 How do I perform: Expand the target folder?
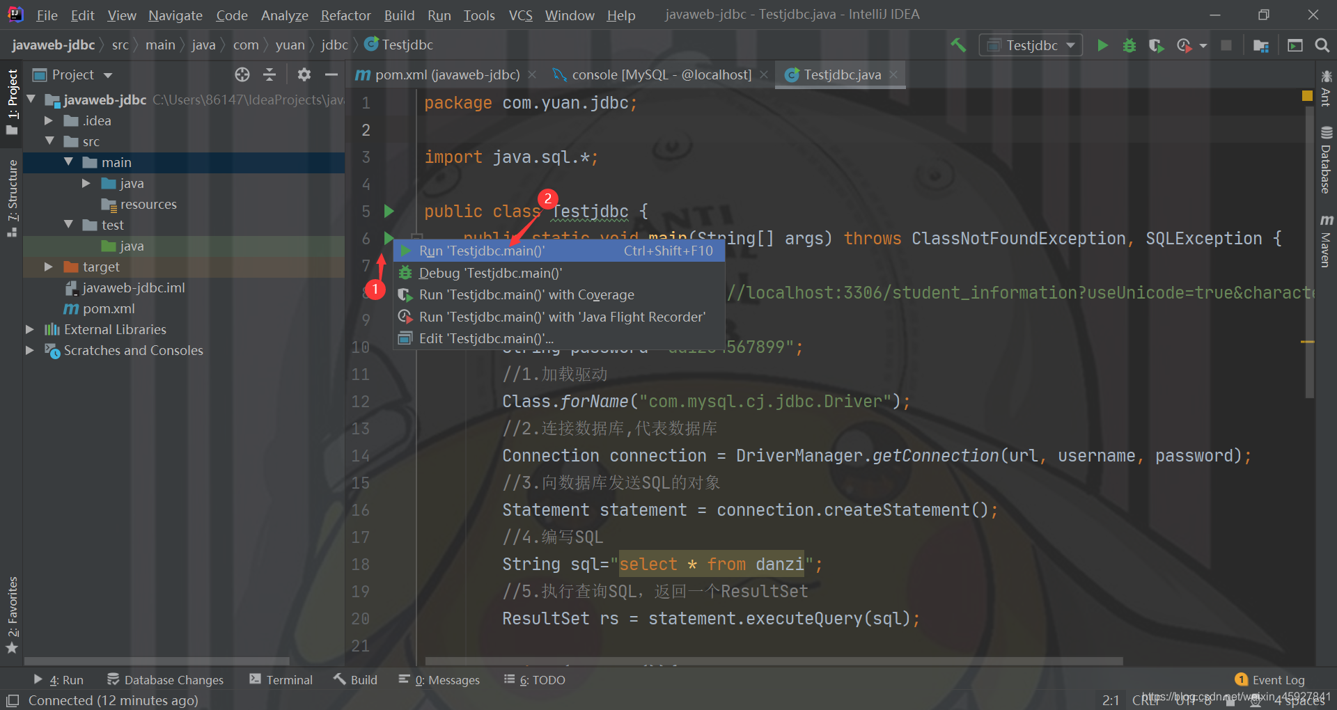coord(49,267)
